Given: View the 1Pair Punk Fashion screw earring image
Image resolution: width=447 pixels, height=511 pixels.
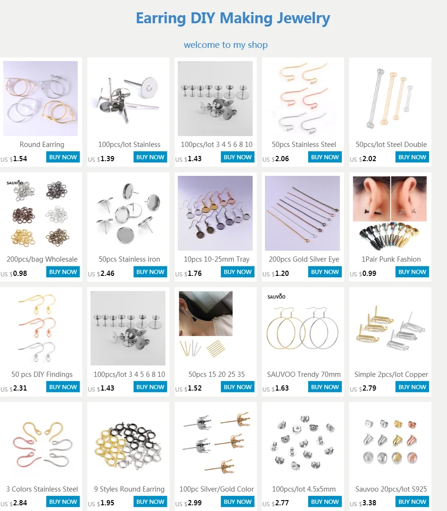Looking at the screenshot, I should pyautogui.click(x=390, y=213).
